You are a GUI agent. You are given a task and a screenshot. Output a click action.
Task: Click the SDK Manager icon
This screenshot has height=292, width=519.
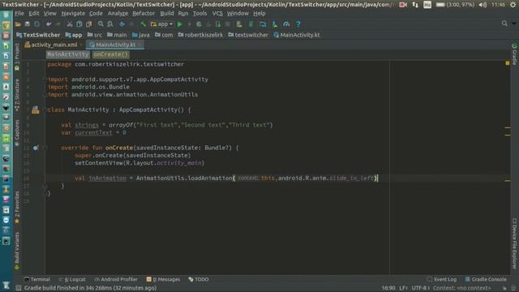pos(275,24)
